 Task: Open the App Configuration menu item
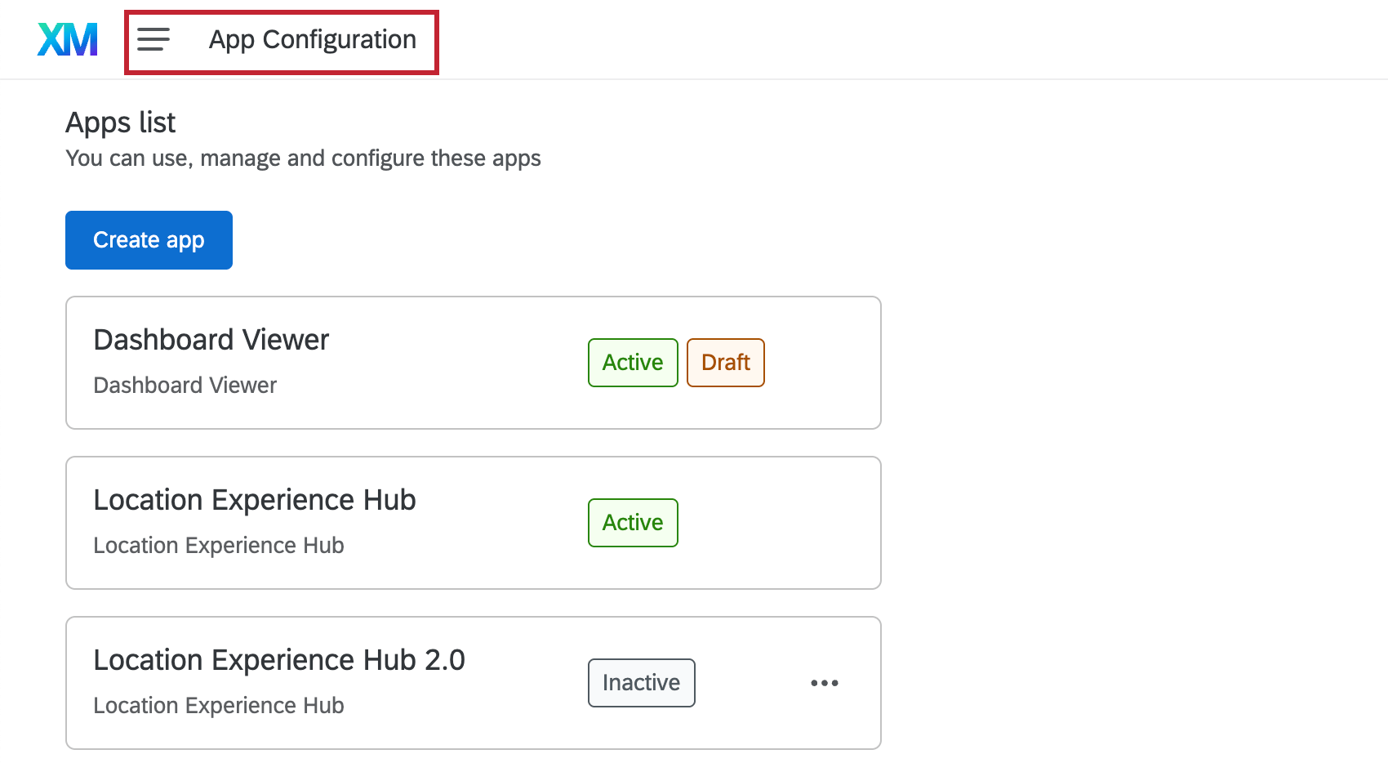point(311,39)
